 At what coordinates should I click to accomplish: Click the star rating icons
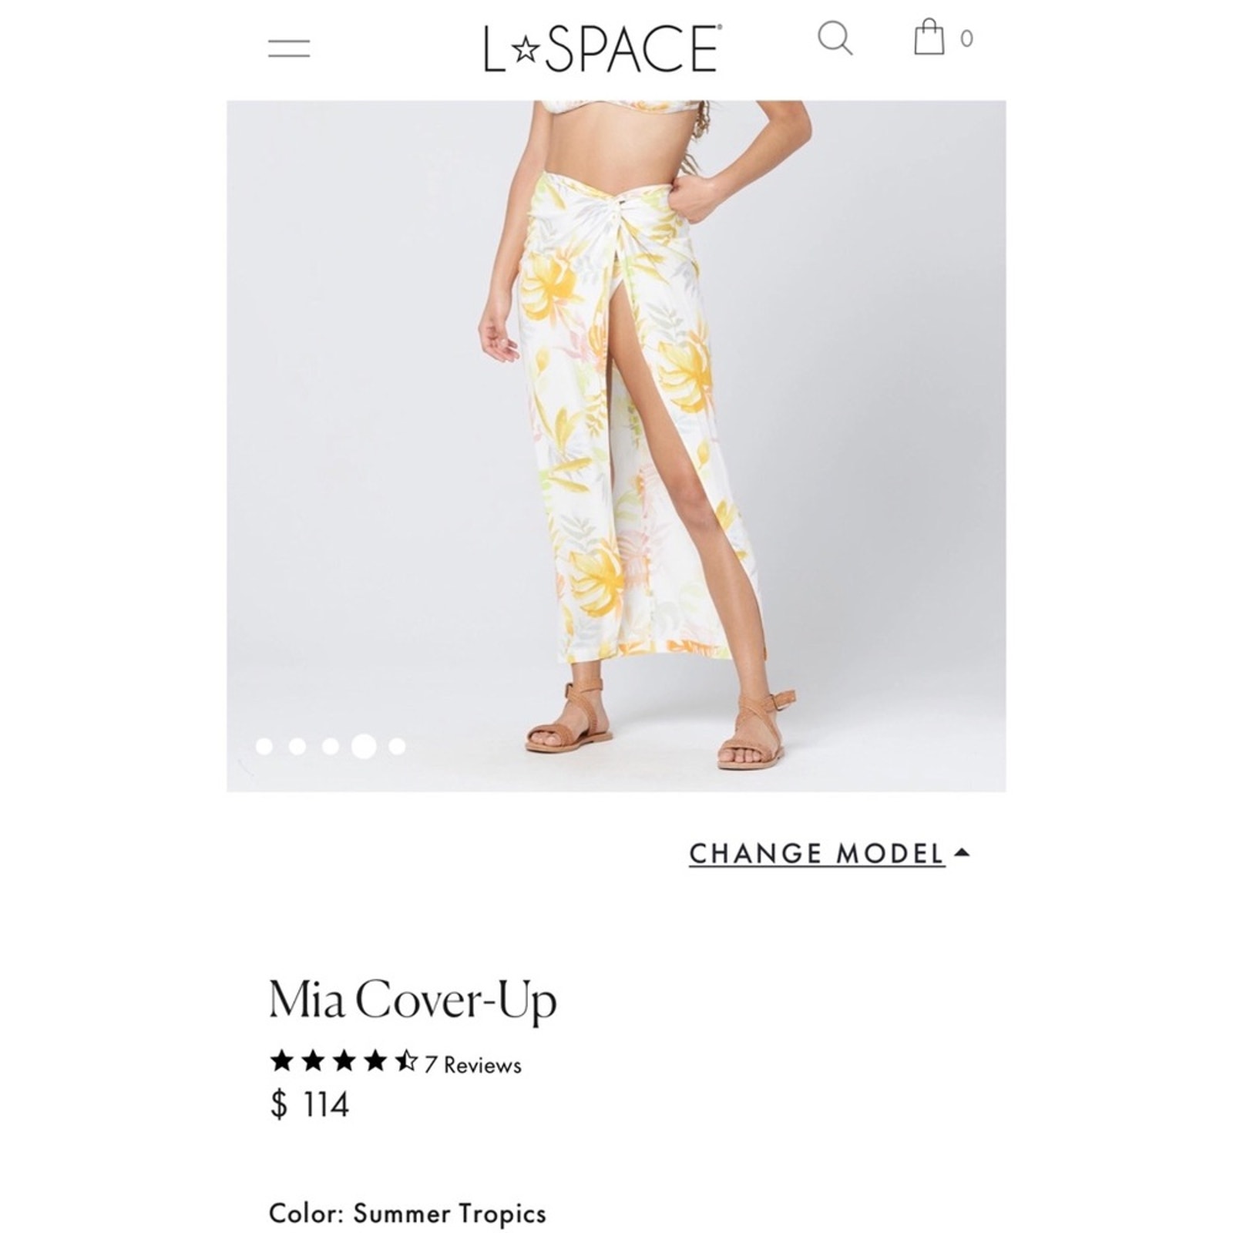[x=344, y=1062]
